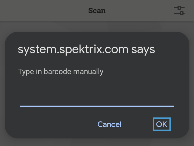Click the dimmed Scan header bar

click(54, 11)
